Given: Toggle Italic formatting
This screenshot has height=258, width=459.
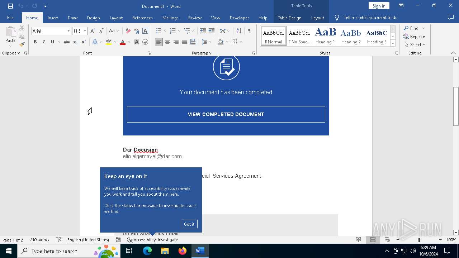Looking at the screenshot, I should point(44,42).
